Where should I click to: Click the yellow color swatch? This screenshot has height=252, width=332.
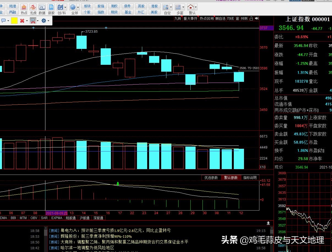click(x=14, y=20)
